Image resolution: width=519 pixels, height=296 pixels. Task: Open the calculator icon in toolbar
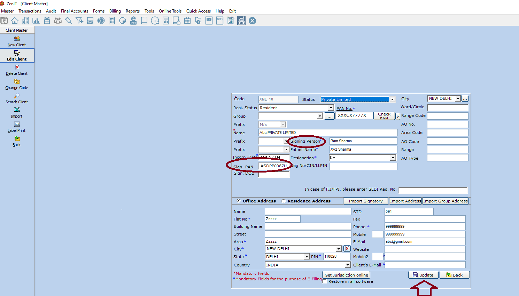pyautogui.click(x=112, y=21)
